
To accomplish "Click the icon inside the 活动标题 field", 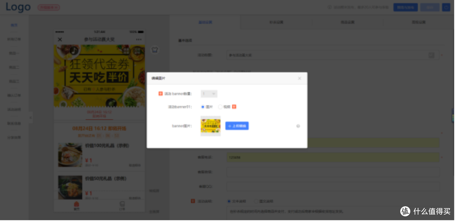I will pos(431,55).
